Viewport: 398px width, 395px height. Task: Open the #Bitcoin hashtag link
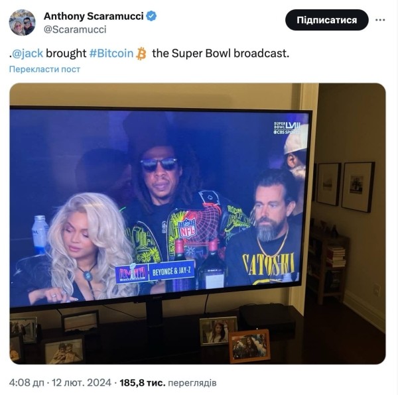pyautogui.click(x=111, y=54)
